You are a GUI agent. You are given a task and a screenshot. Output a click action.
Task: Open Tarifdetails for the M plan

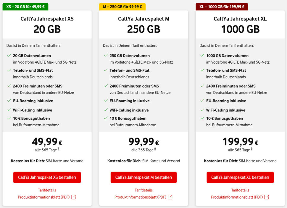point(143,190)
